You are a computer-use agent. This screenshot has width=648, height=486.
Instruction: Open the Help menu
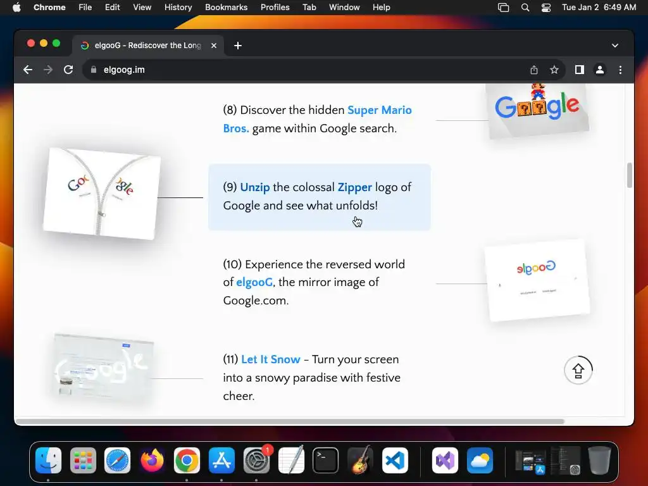(381, 8)
